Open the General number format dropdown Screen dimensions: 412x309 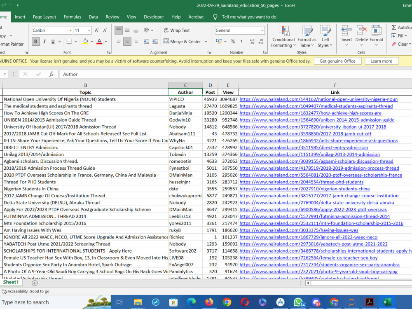click(262, 30)
